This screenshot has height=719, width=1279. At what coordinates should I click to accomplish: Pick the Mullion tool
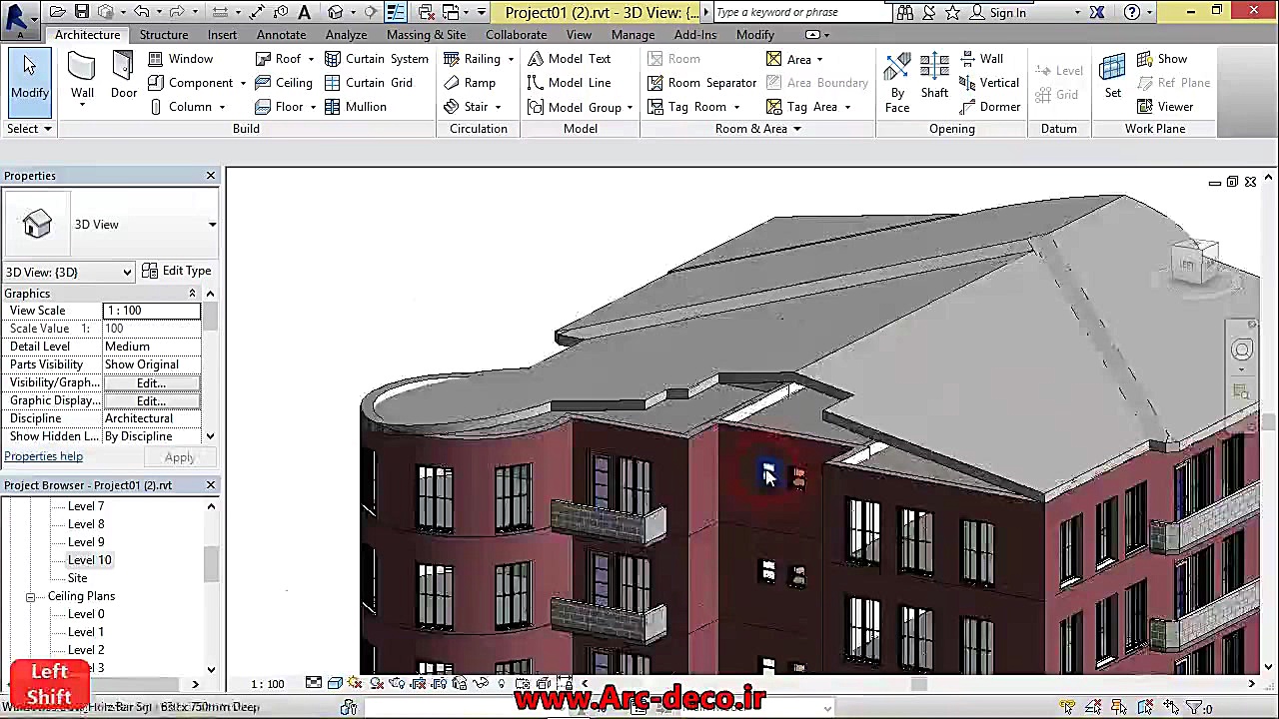pos(356,107)
